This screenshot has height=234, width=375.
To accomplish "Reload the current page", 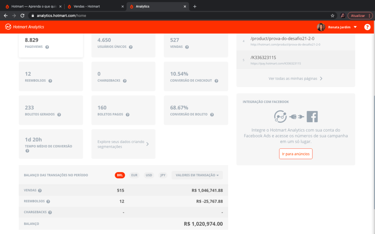I will tap(22, 15).
